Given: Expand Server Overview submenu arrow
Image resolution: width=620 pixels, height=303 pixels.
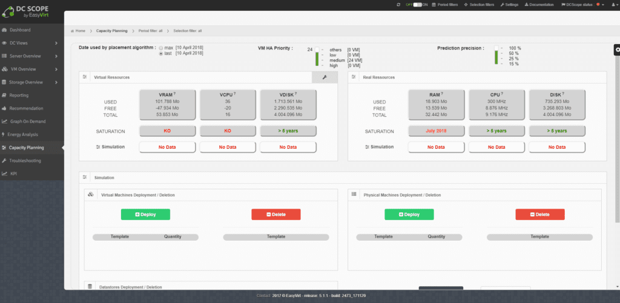Looking at the screenshot, I should pyautogui.click(x=56, y=56).
